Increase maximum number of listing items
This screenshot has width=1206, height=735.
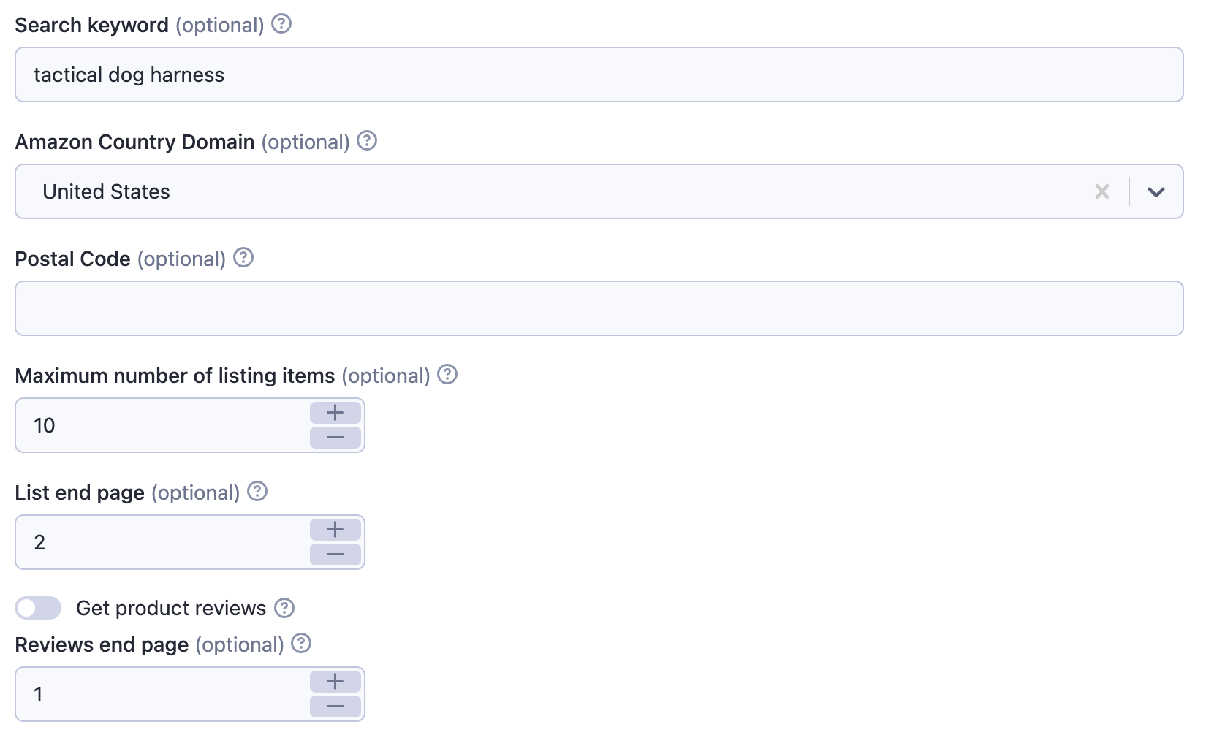coord(335,413)
